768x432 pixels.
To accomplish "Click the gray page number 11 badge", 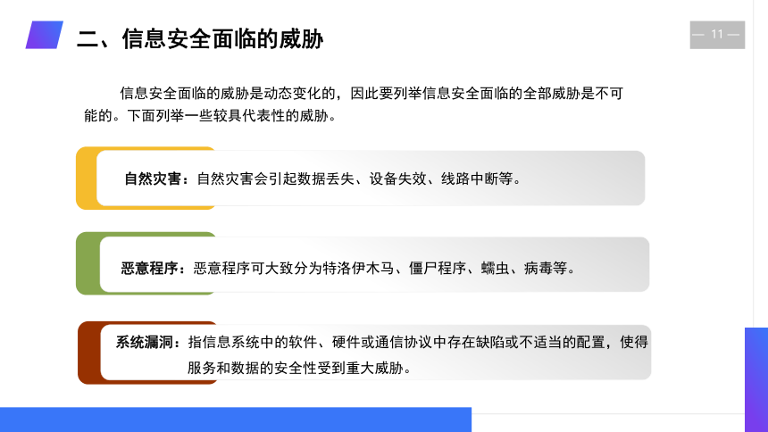I will tap(717, 35).
